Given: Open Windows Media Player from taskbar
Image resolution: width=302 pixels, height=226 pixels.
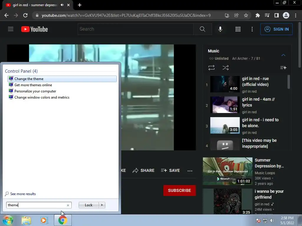Looking at the screenshot, I should tap(44, 220).
